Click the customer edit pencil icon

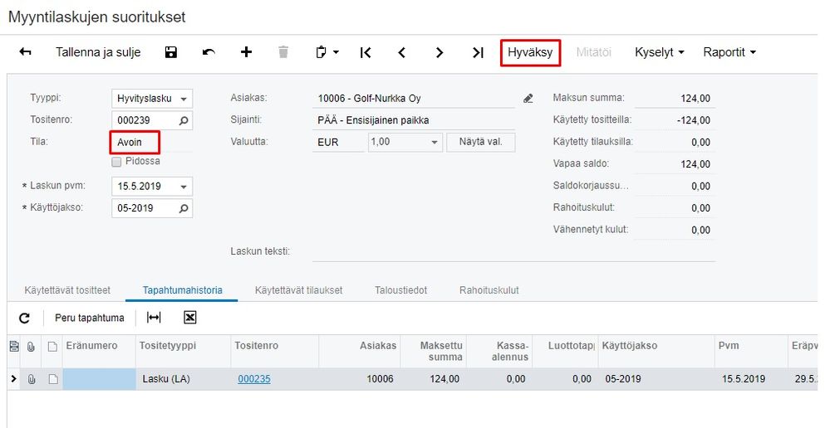[528, 98]
